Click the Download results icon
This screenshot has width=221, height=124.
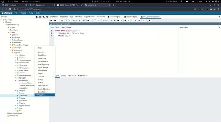150,21
